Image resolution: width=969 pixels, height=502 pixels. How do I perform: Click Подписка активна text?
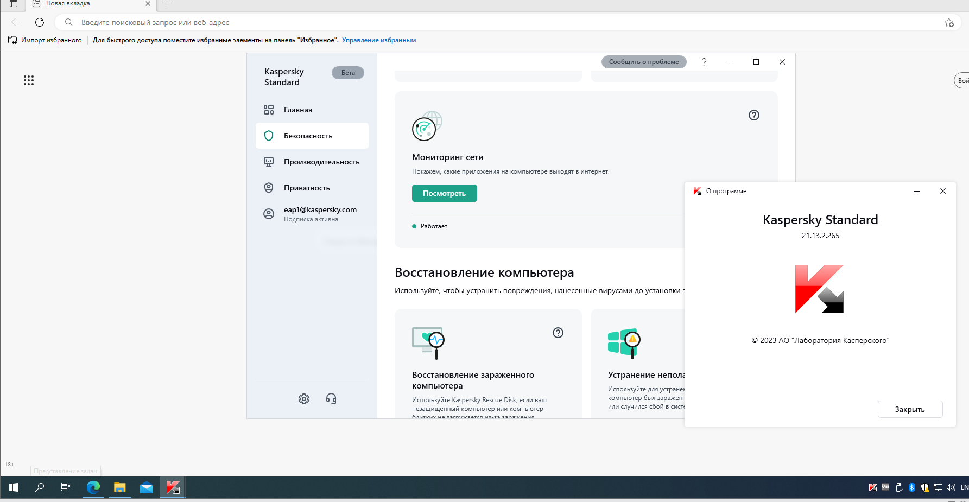click(311, 219)
